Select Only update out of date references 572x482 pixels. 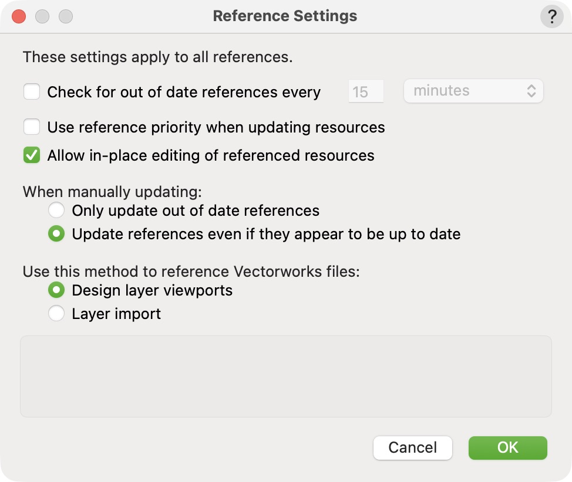coord(56,210)
